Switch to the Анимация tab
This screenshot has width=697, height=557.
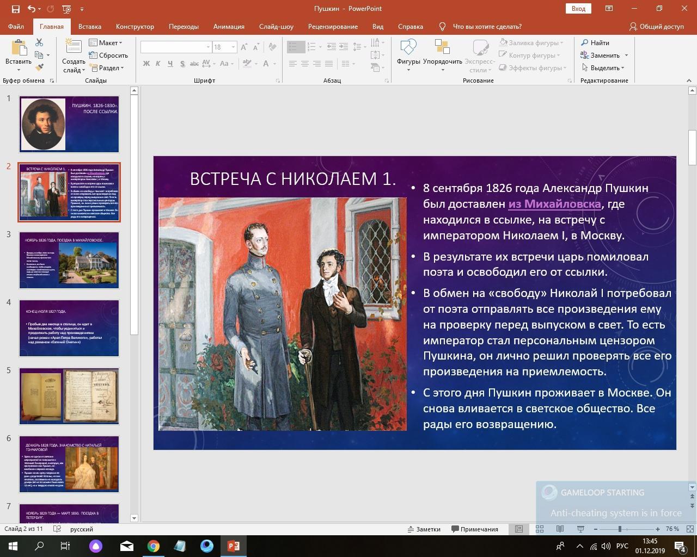(229, 26)
